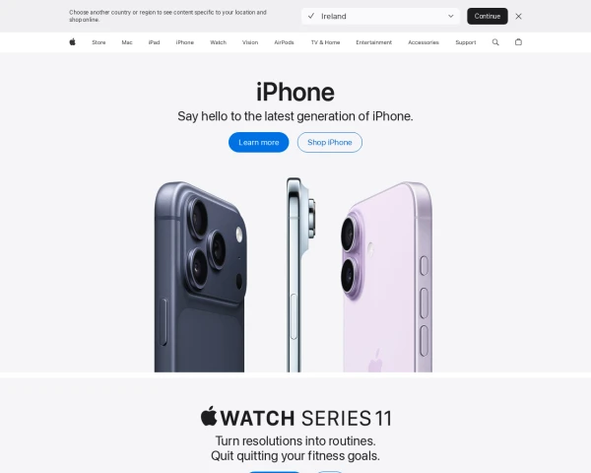Screen dimensions: 591x473
Task: Expand the Ireland country dropdown
Action: [x=380, y=16]
